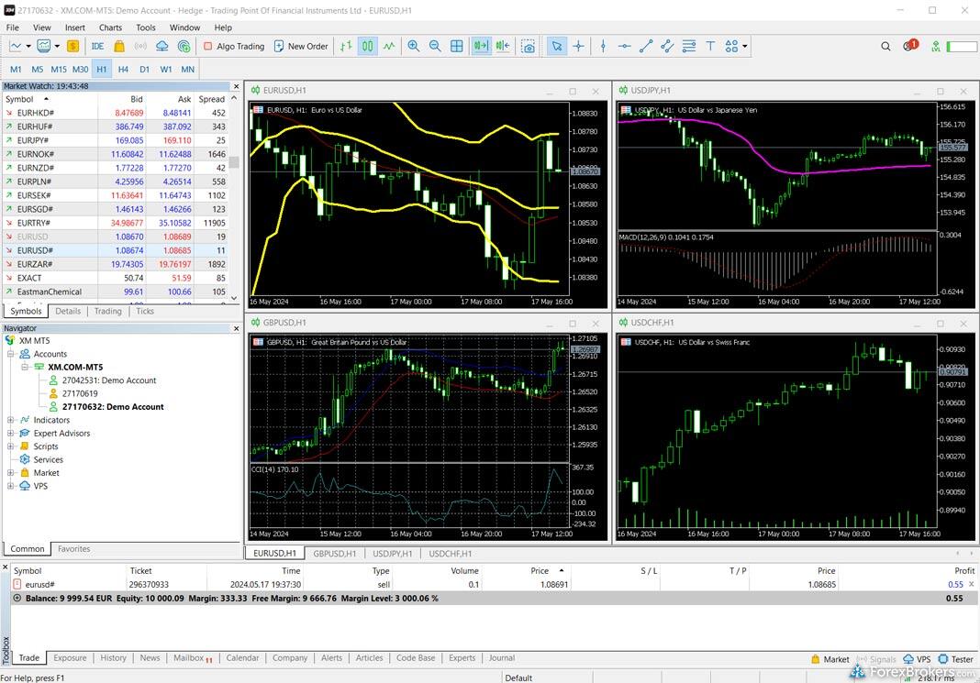Select EURJPY# row in Market Watch

[35, 140]
